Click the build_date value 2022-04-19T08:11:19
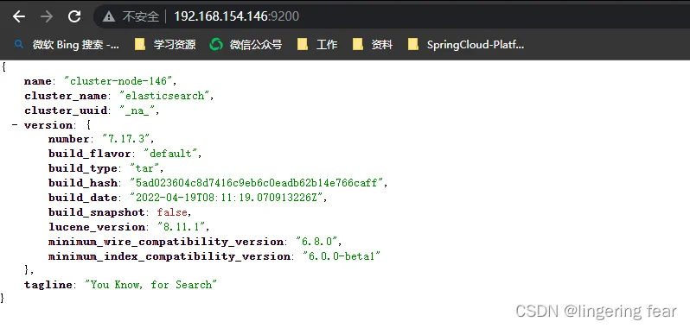Viewport: 690px width, 328px height. (227, 198)
